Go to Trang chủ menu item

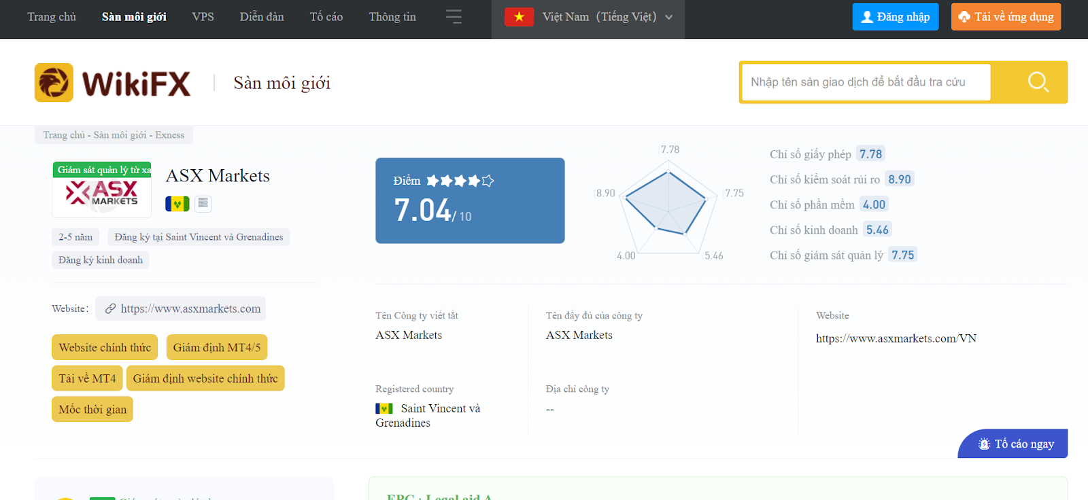click(x=52, y=17)
